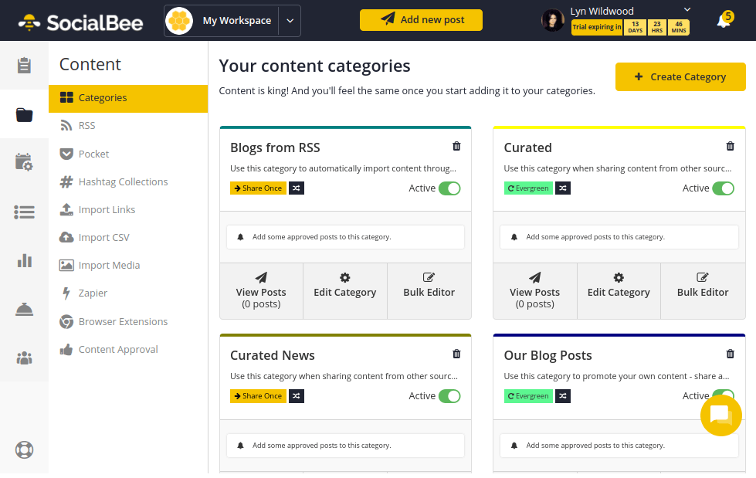Open notifications bell with 5 badge
The width and height of the screenshot is (756, 478).
pos(724,20)
